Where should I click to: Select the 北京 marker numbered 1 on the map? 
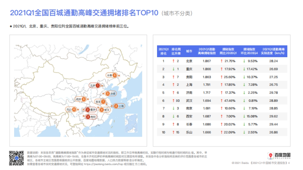tap(97, 86)
